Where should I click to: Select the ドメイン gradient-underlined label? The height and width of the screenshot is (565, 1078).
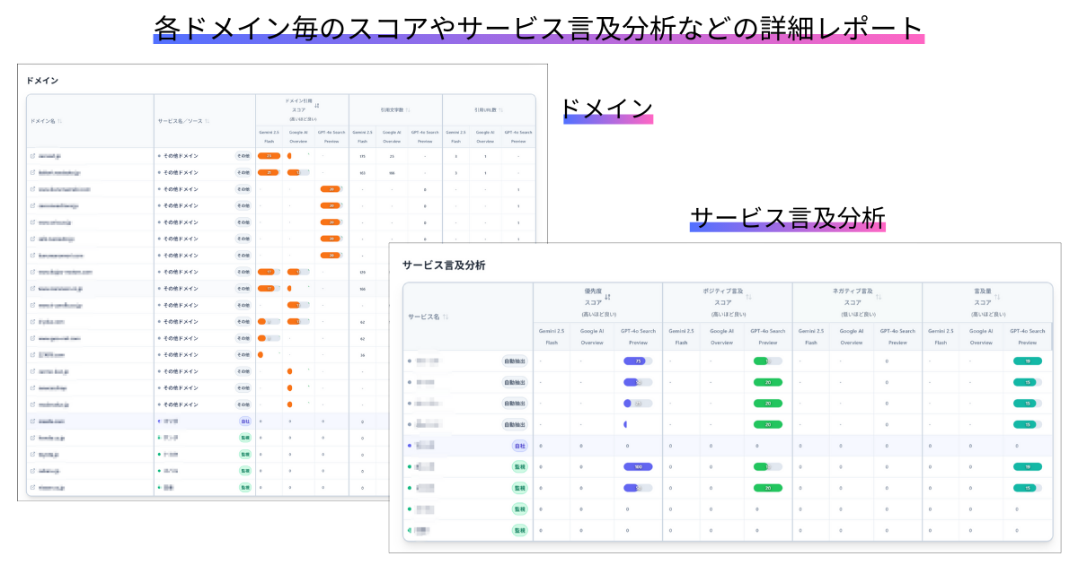(607, 109)
